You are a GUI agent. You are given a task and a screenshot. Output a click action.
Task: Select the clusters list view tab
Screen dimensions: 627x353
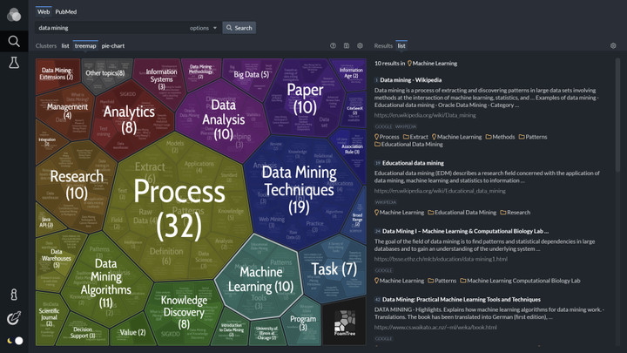click(65, 45)
